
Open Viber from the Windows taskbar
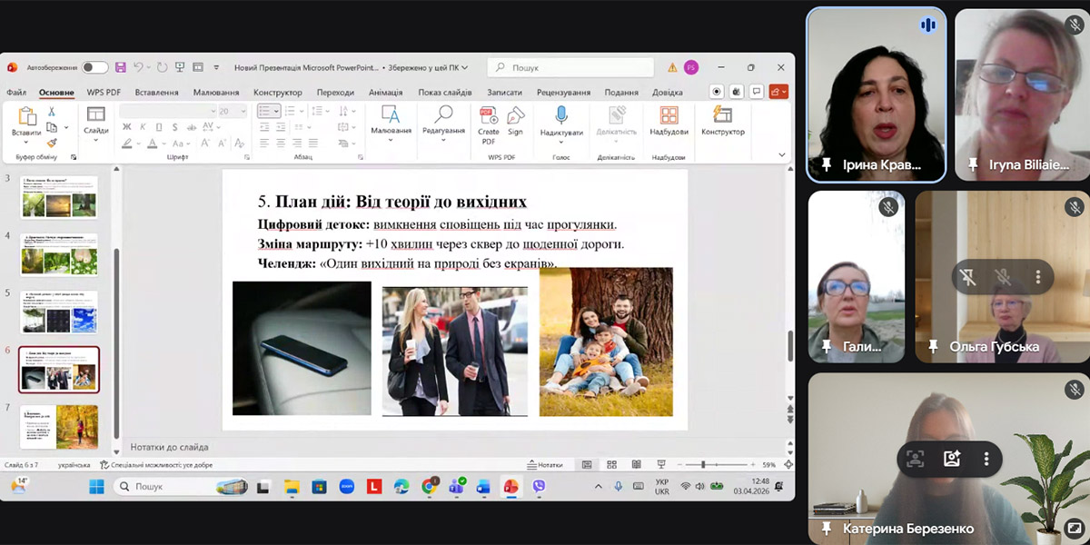click(539, 487)
